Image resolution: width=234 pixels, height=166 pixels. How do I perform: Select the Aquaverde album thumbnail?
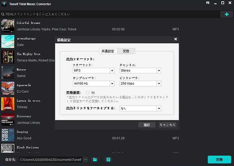(x=8, y=88)
